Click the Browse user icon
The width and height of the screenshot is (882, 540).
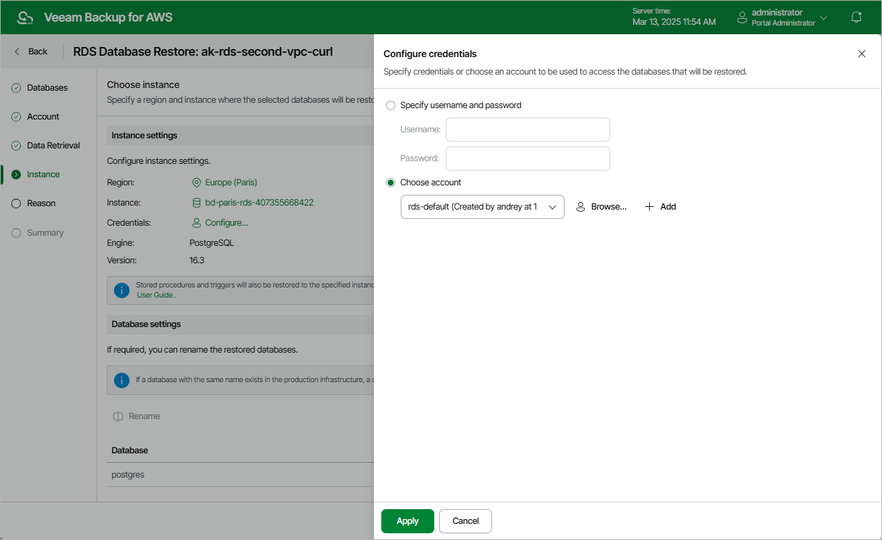581,207
